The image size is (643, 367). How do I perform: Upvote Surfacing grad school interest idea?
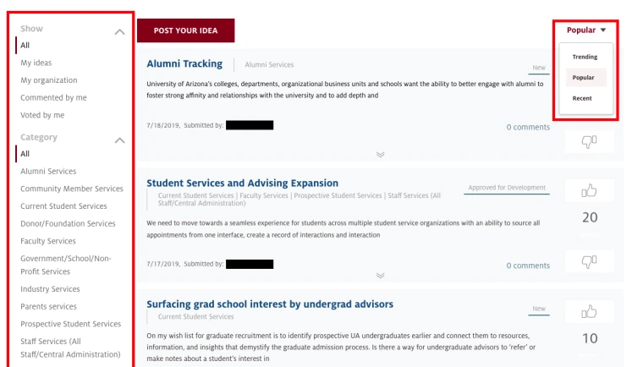590,312
